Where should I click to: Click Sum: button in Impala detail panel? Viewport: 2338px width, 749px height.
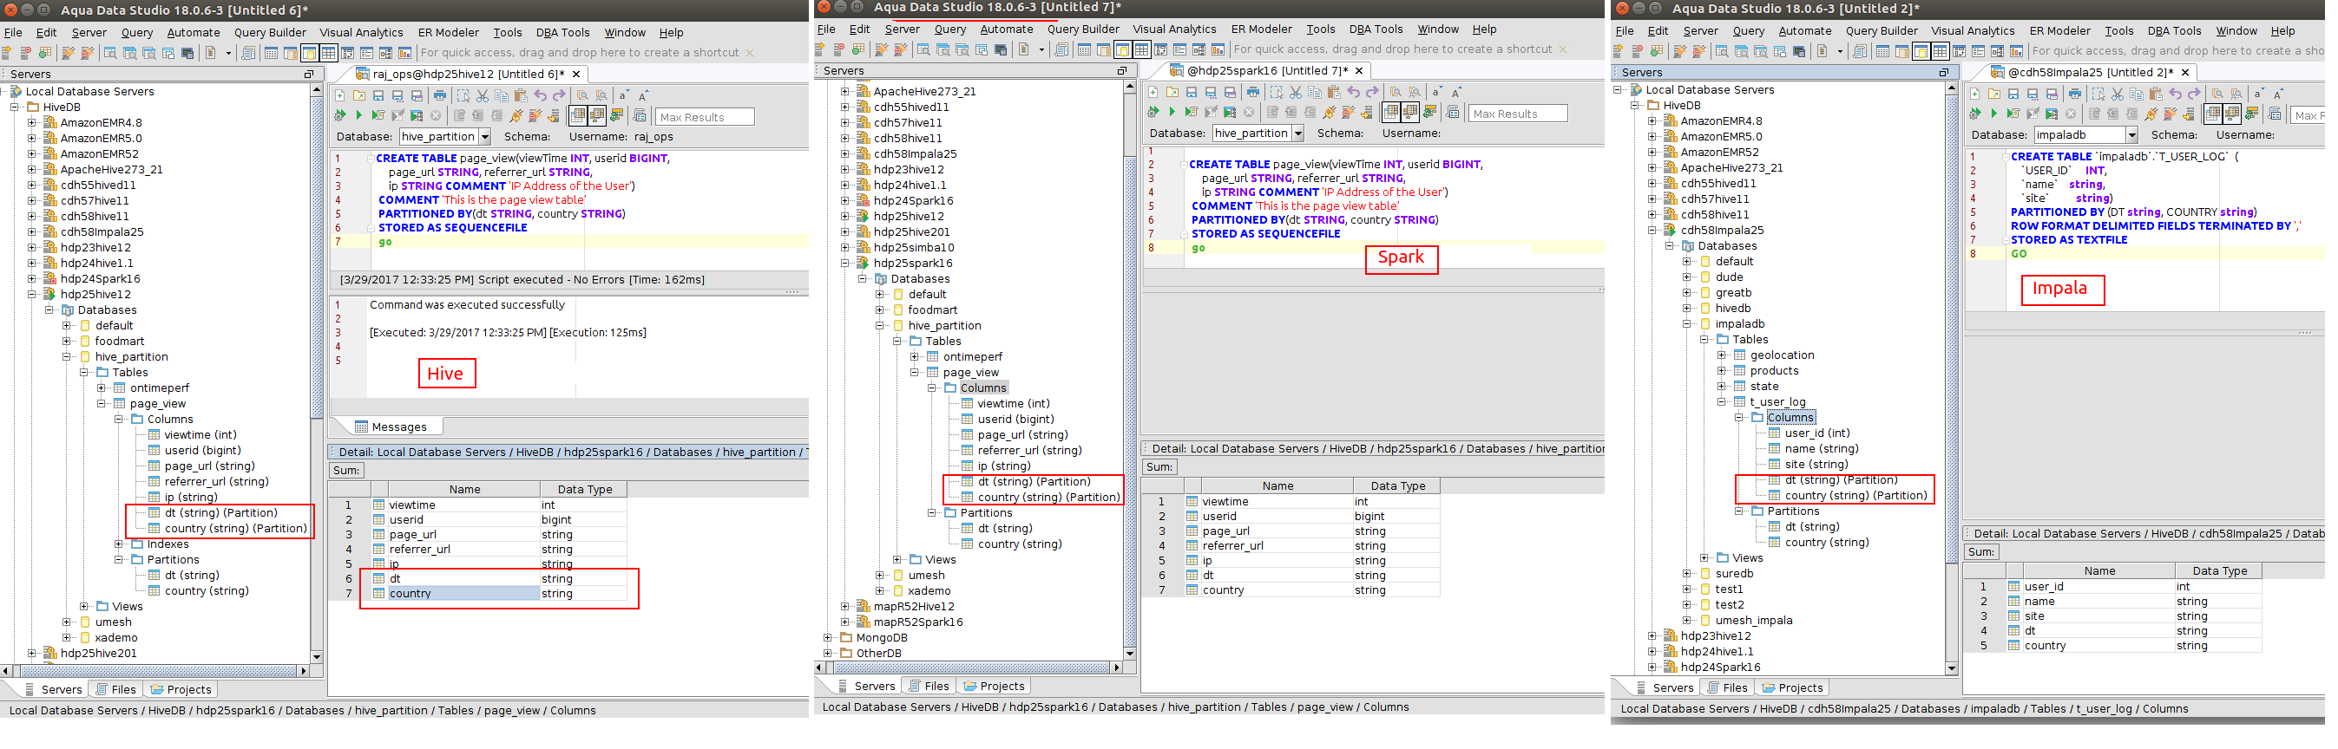1981,552
